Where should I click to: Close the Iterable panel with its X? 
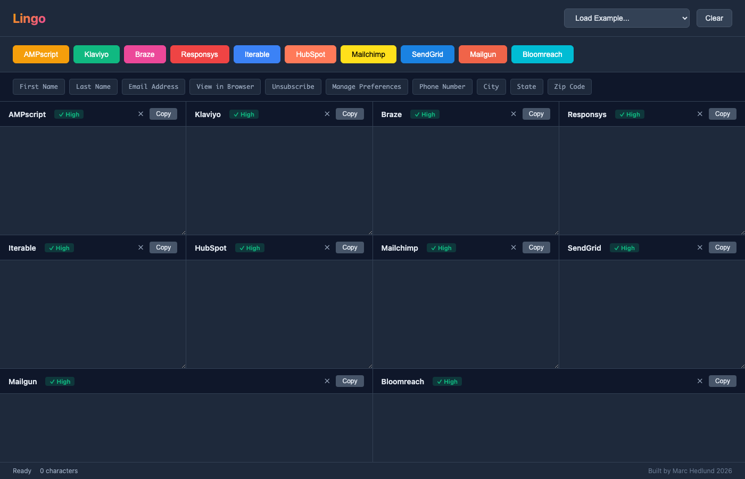pos(141,247)
